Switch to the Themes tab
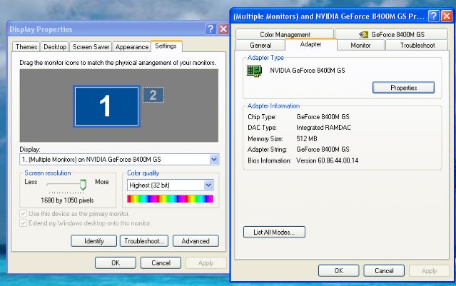456x286 pixels. coord(26,47)
